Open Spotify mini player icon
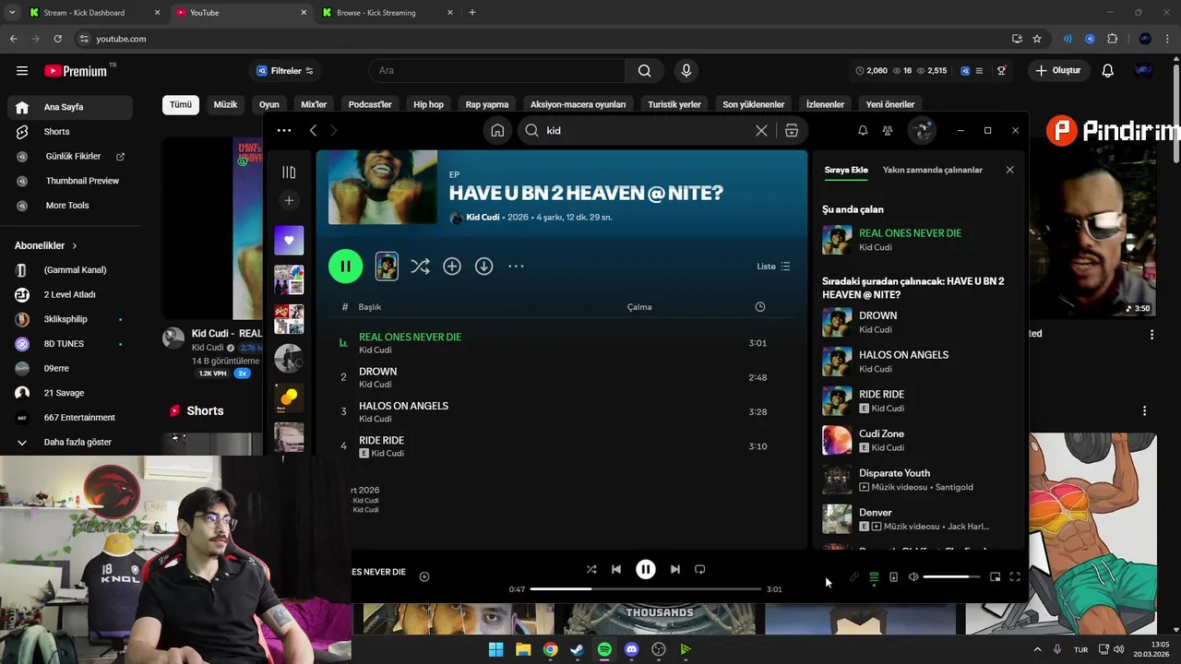Image resolution: width=1181 pixels, height=664 pixels. 995,577
